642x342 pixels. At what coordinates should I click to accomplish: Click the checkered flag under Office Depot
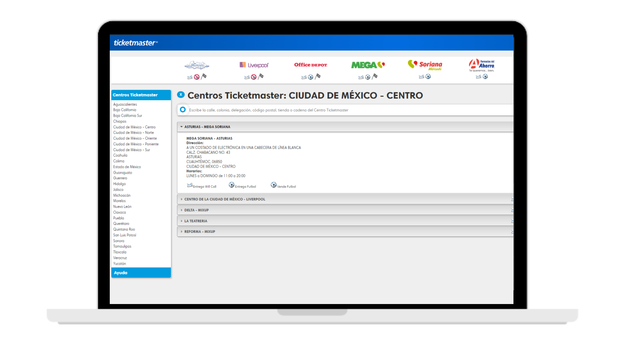tap(318, 76)
